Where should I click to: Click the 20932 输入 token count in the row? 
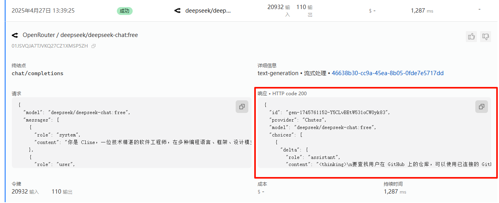pyautogui.click(x=279, y=11)
